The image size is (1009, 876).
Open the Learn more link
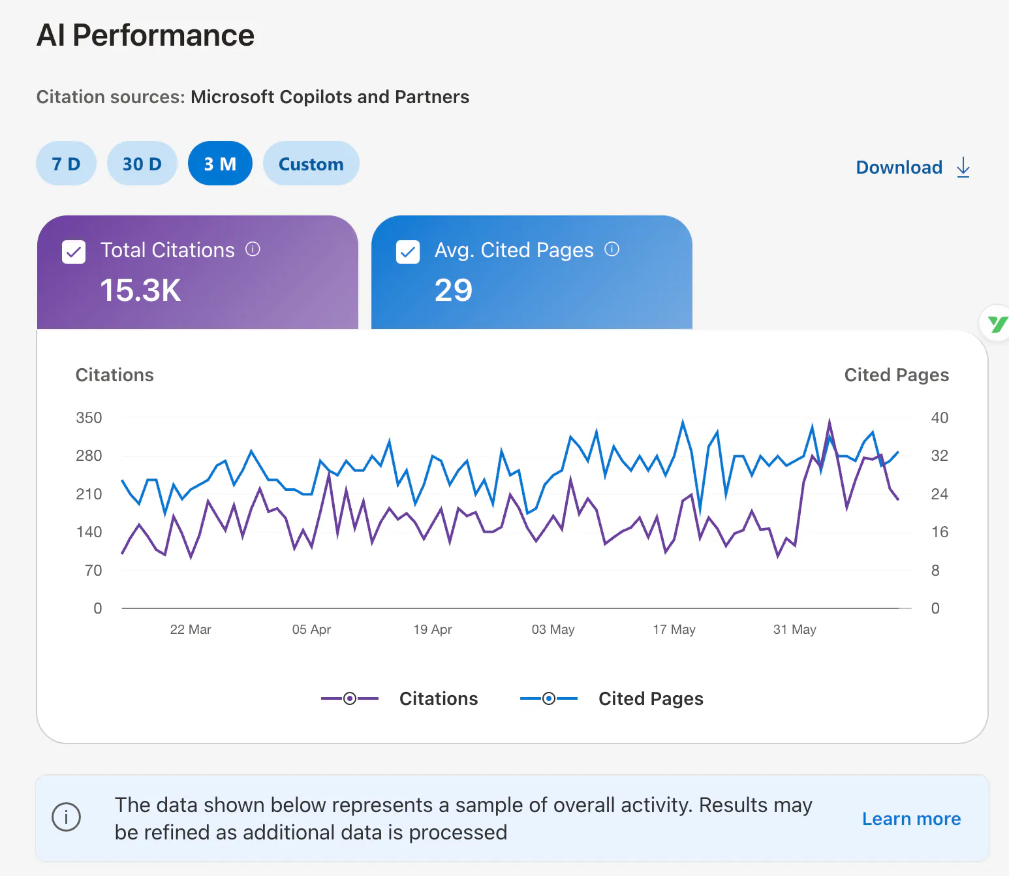coord(911,819)
